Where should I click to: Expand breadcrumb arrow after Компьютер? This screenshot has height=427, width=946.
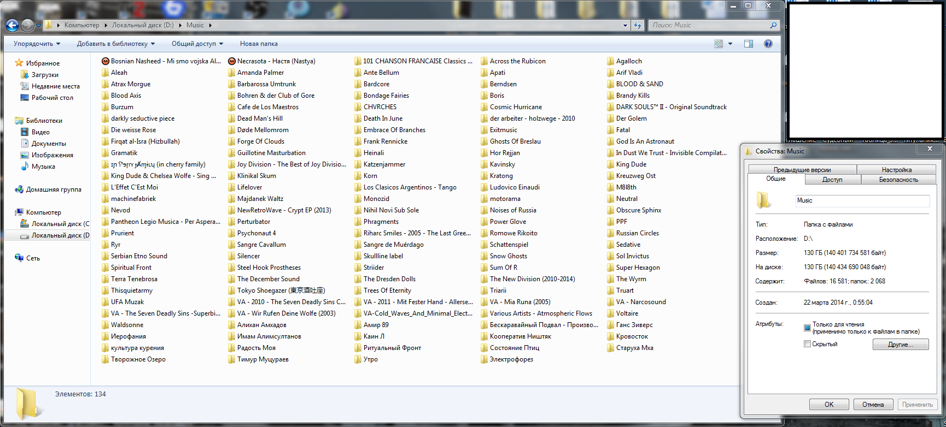point(105,25)
